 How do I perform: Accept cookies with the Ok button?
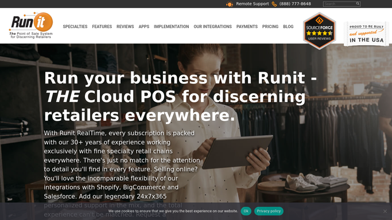click(246, 211)
